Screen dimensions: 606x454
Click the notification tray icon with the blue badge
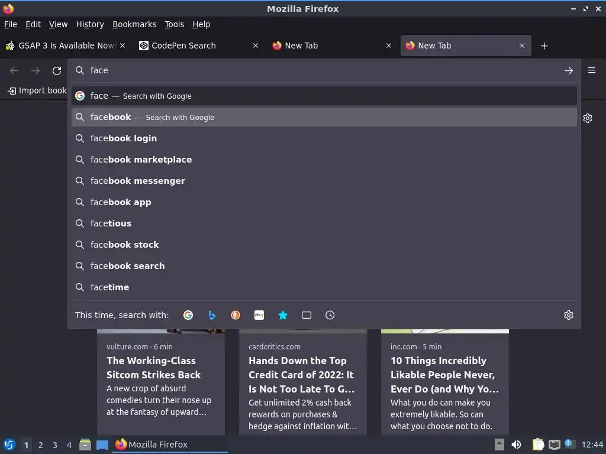pos(570,444)
